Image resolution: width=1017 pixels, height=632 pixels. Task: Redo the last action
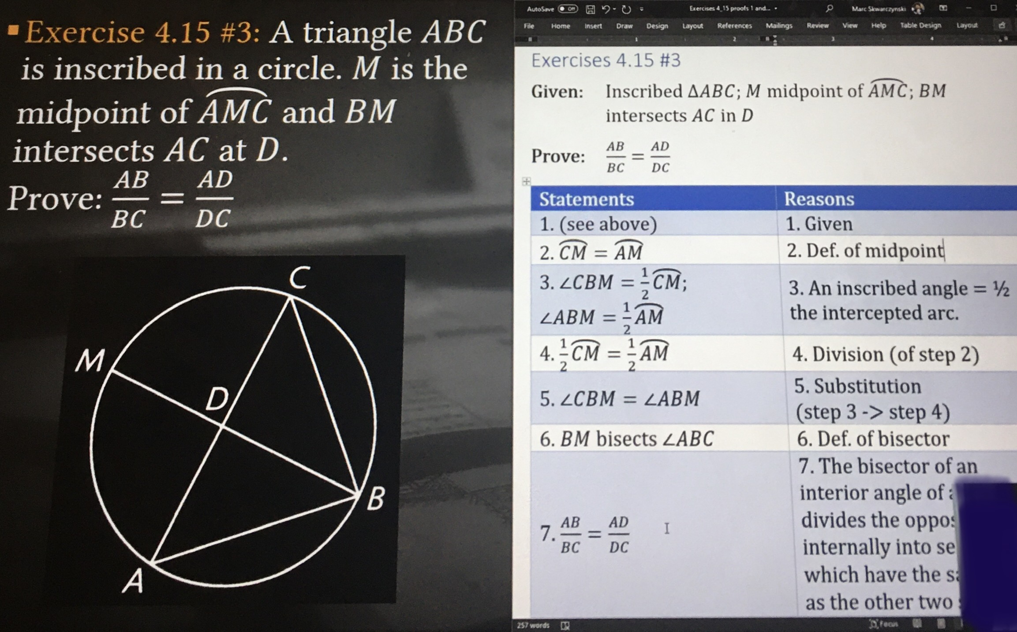(627, 9)
